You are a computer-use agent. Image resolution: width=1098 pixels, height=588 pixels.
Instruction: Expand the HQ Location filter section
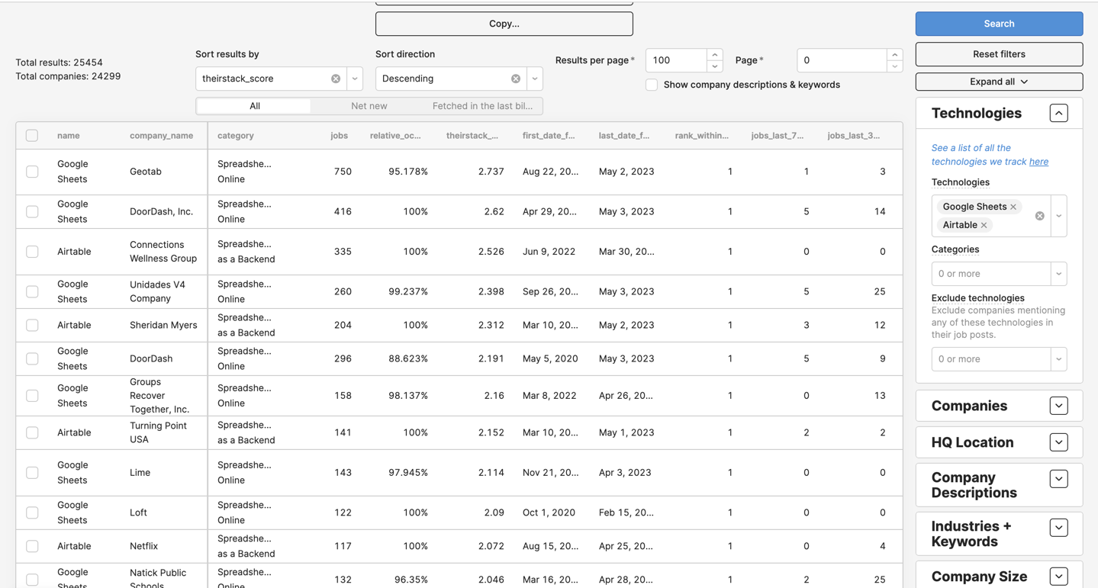[x=1058, y=442]
